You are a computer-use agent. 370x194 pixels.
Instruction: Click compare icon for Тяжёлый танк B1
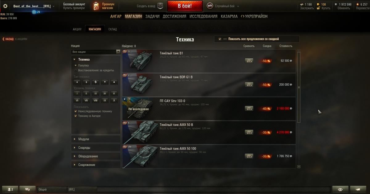[249, 61]
